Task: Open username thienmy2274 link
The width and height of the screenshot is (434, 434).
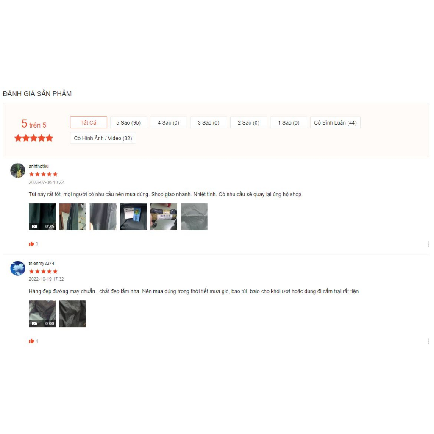Action: click(42, 263)
